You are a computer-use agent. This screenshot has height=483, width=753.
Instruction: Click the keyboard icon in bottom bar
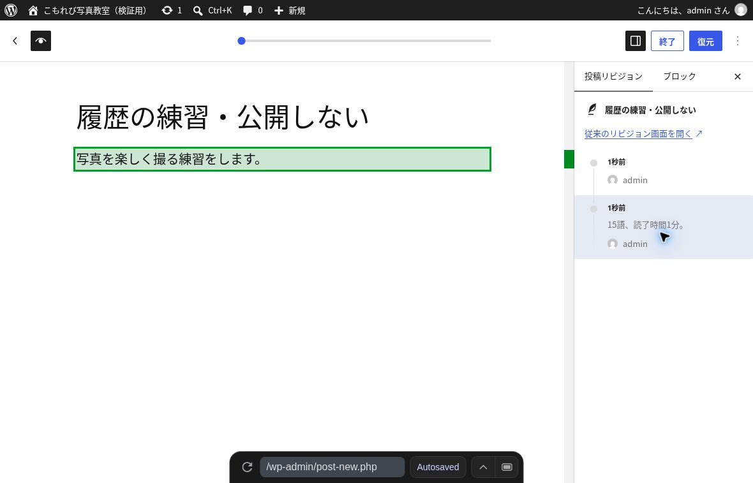click(507, 467)
